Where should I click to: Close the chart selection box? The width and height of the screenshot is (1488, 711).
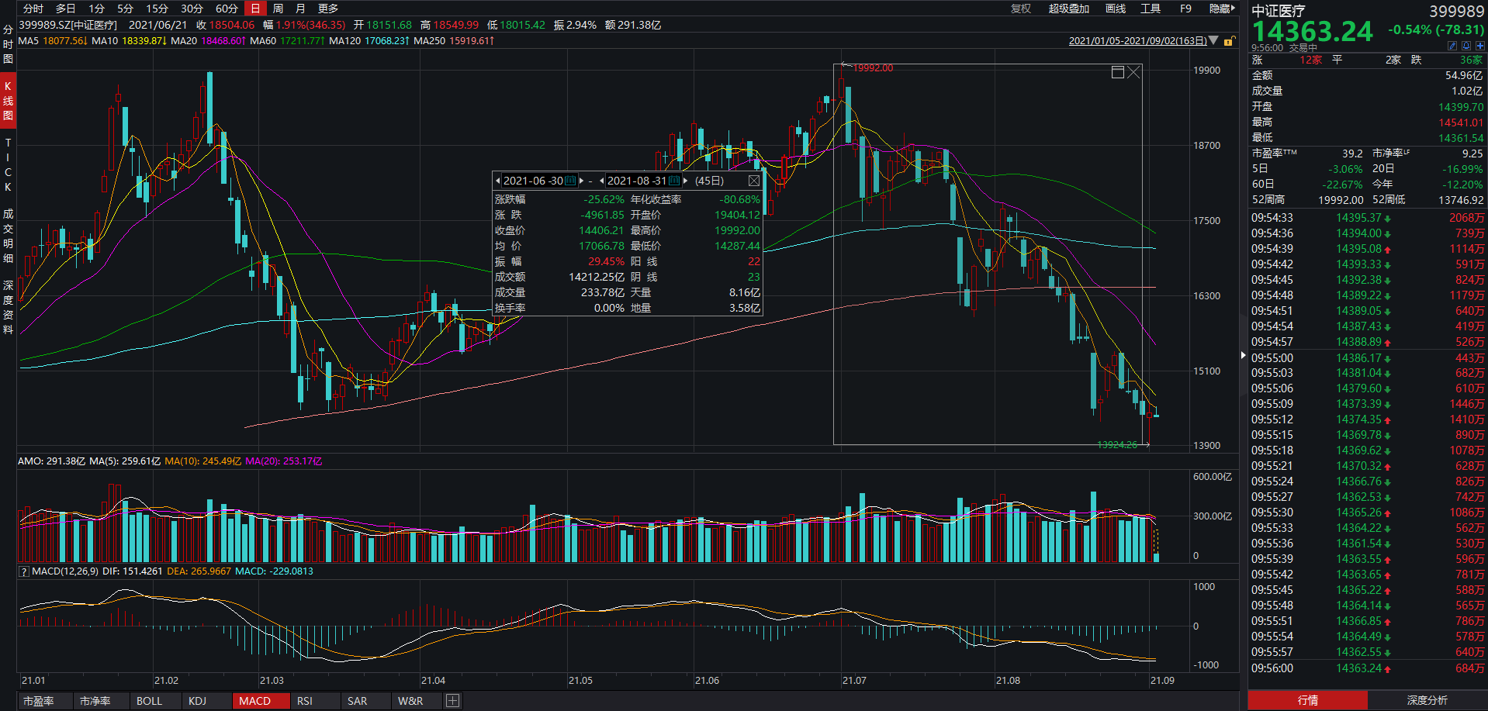(x=1133, y=72)
